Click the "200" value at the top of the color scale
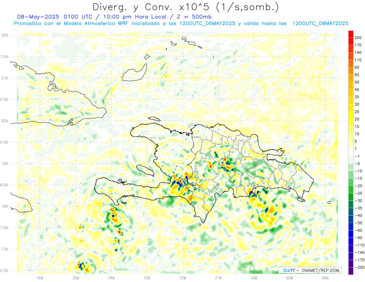 pos(358,38)
